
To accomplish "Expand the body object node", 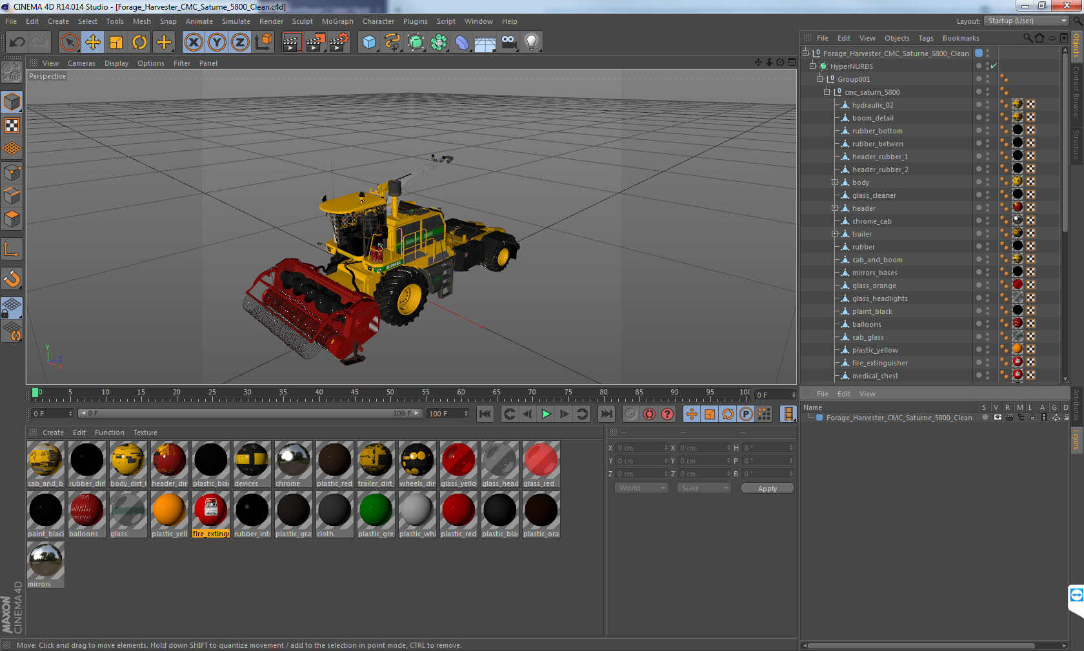I will [834, 182].
